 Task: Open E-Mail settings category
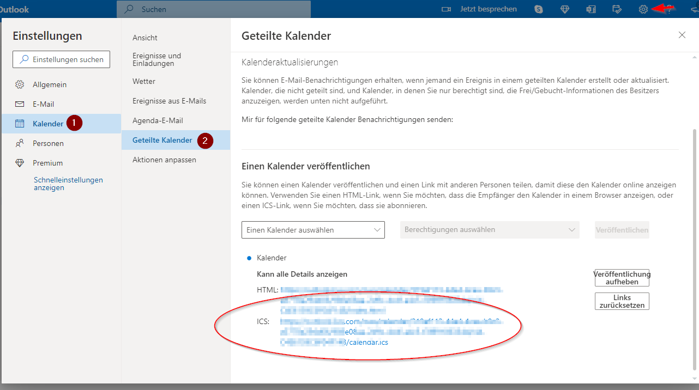61,104
